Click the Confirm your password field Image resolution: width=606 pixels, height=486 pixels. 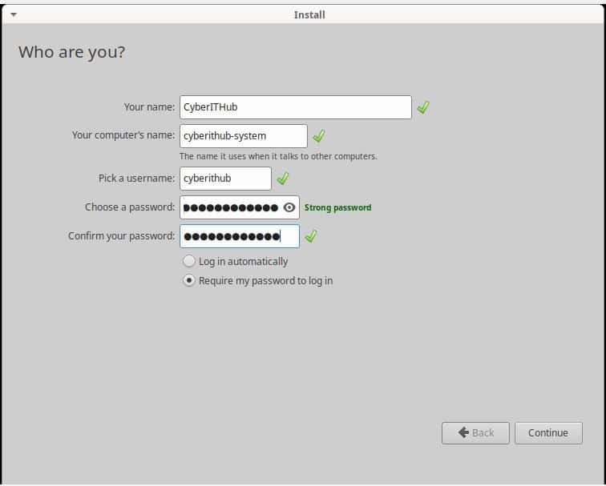[x=240, y=236]
